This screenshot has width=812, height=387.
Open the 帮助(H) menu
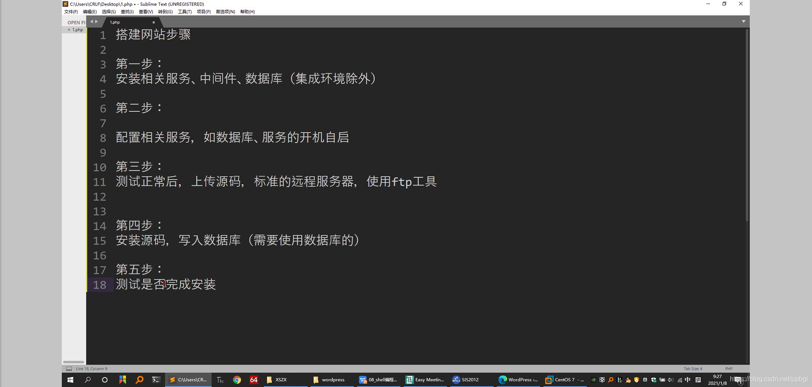pyautogui.click(x=248, y=12)
